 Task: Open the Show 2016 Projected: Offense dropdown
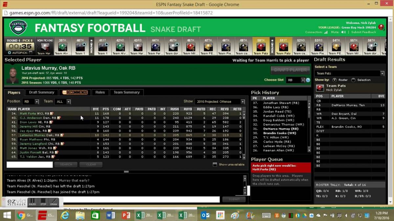pos(220,102)
